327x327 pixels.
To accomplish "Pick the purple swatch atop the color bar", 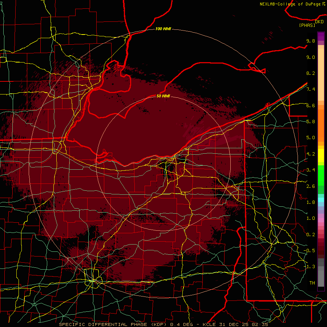I will click(x=321, y=36).
